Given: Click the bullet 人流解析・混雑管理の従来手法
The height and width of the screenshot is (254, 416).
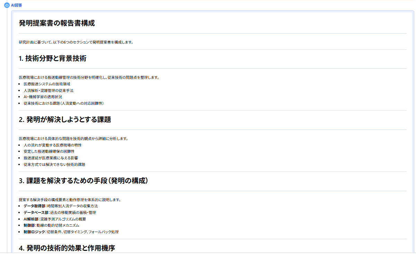Looking at the screenshot, I should pyautogui.click(x=48, y=91).
